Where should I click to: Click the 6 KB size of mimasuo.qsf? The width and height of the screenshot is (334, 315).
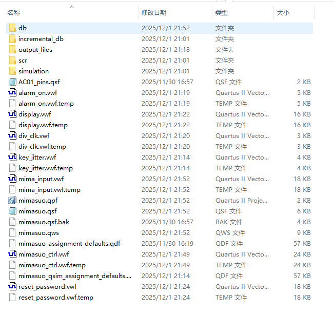point(304,211)
